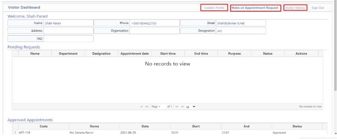Select the 20:31 start time cell
The image size is (337, 139).
[196, 133]
